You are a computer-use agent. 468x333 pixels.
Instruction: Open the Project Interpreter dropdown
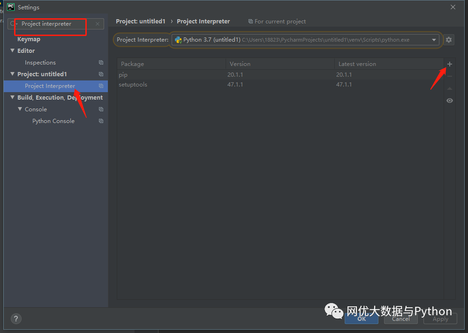click(x=305, y=40)
